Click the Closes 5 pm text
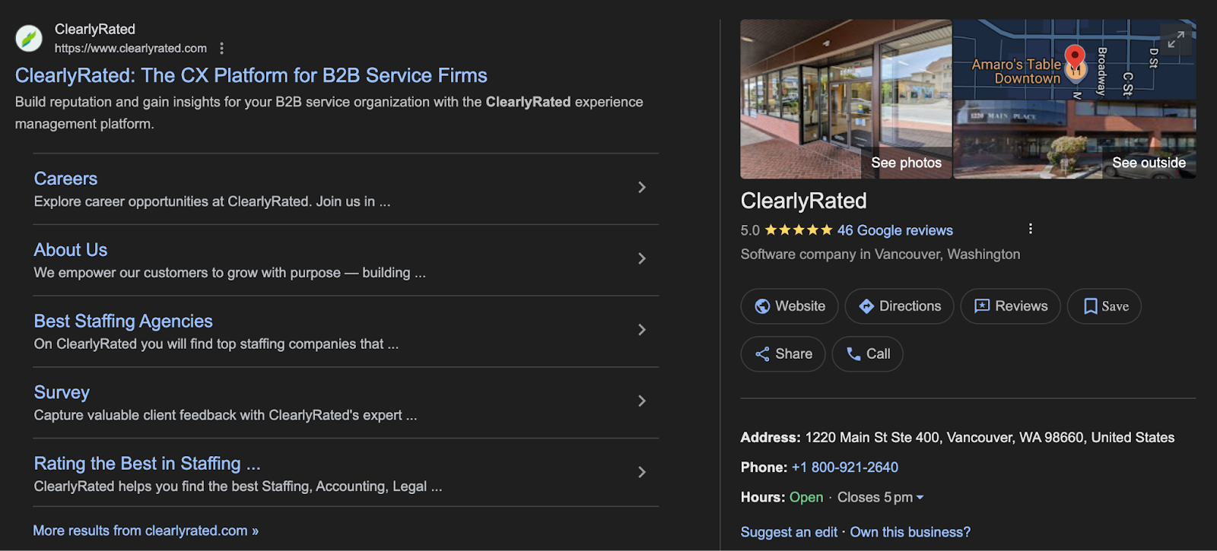 (x=875, y=497)
